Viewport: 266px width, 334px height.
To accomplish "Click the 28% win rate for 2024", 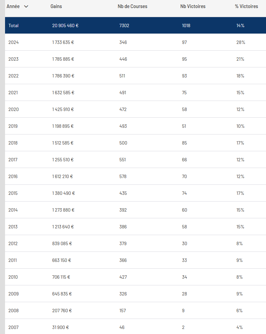I will point(240,42).
